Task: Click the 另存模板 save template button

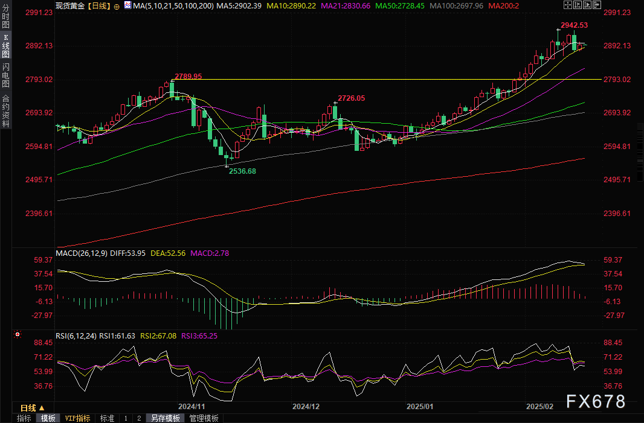Action: [x=165, y=418]
